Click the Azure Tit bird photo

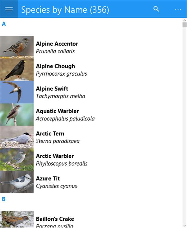coord(17,182)
